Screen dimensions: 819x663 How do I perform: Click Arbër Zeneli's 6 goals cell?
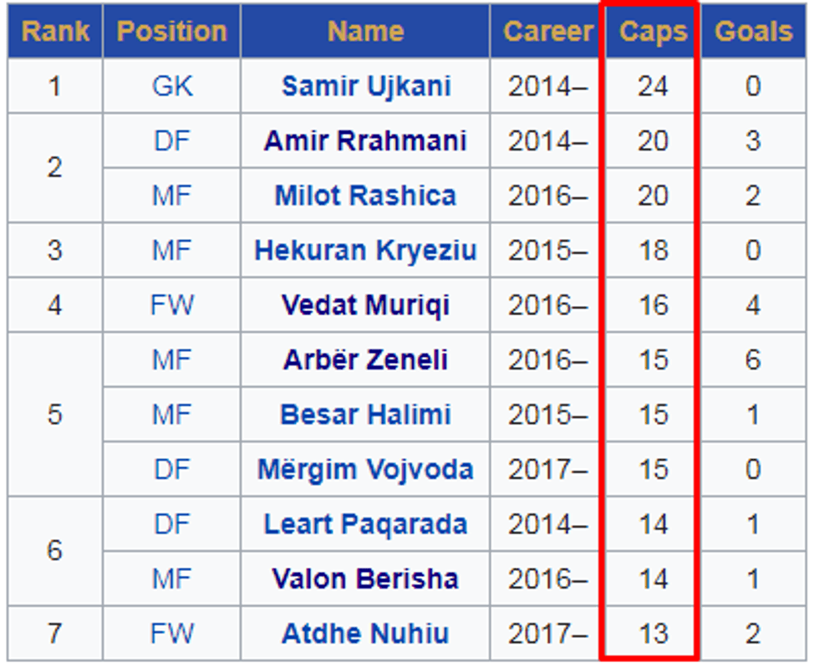pos(753,360)
